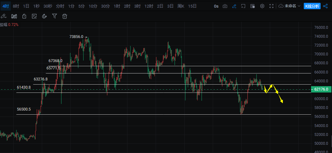Toggle fullscreen chart view
Image resolution: width=332 pixels, height=153 pixels.
[x=271, y=6]
